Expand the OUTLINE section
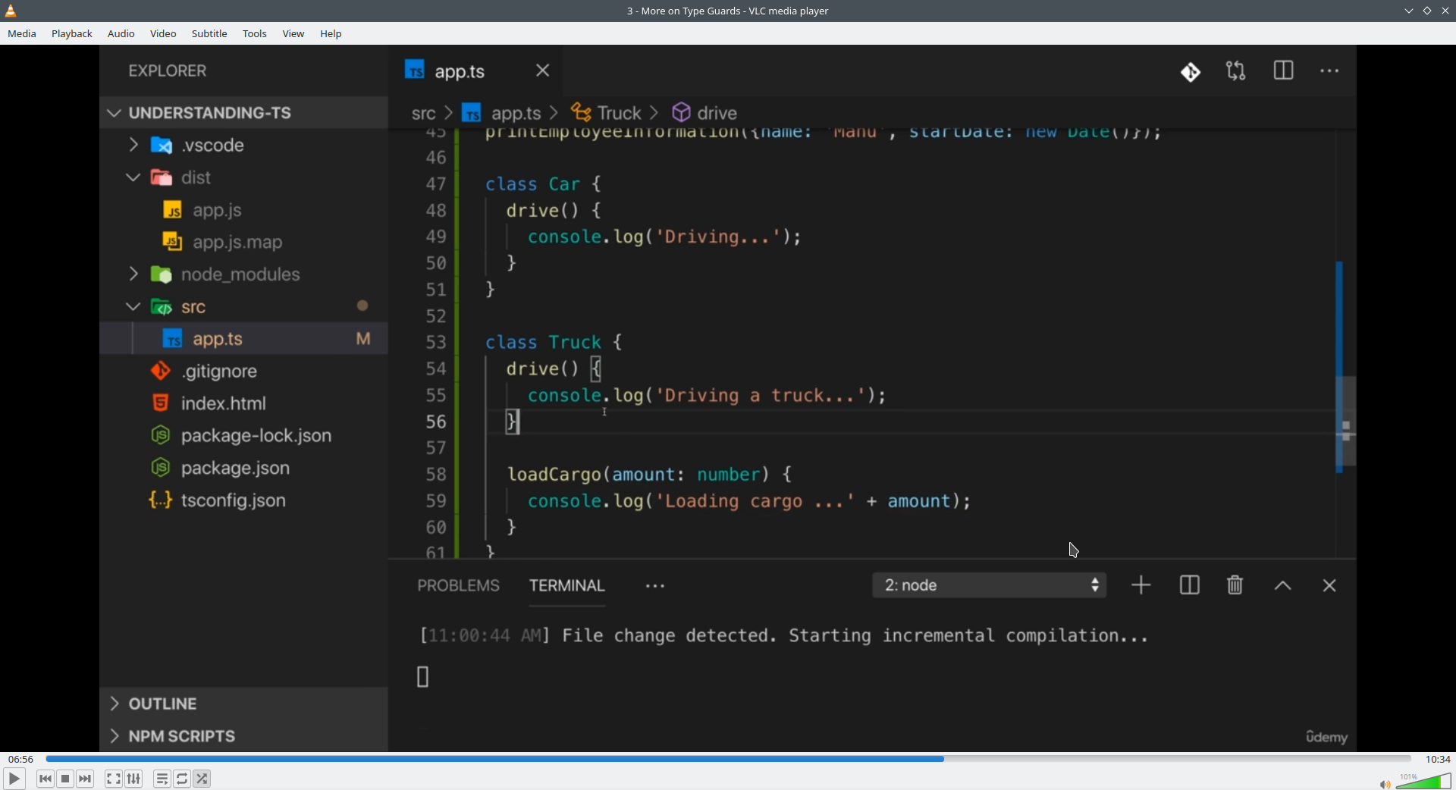 coord(244,704)
